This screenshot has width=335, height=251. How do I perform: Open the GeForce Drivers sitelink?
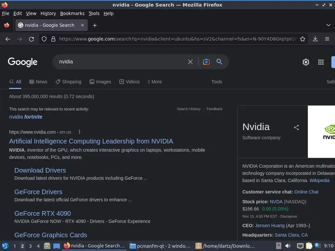(38, 192)
